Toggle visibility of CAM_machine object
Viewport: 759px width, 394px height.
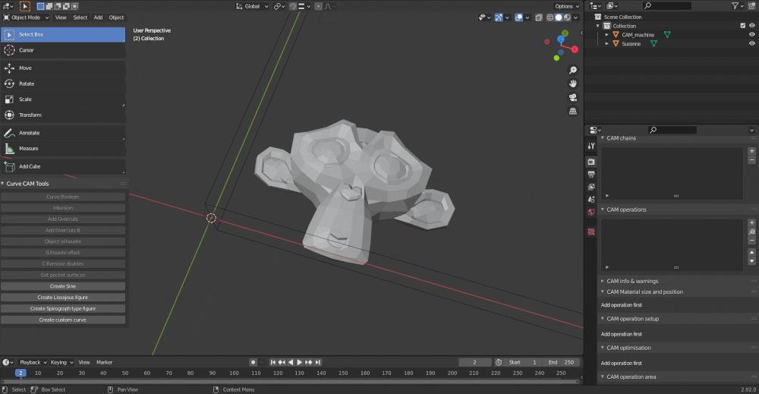[x=752, y=35]
